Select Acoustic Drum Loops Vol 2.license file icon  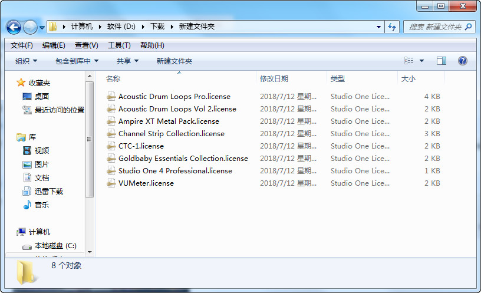(111, 109)
